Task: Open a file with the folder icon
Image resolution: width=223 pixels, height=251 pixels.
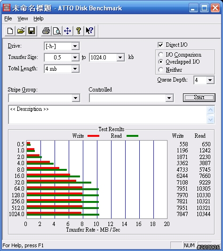Action: point(21,31)
